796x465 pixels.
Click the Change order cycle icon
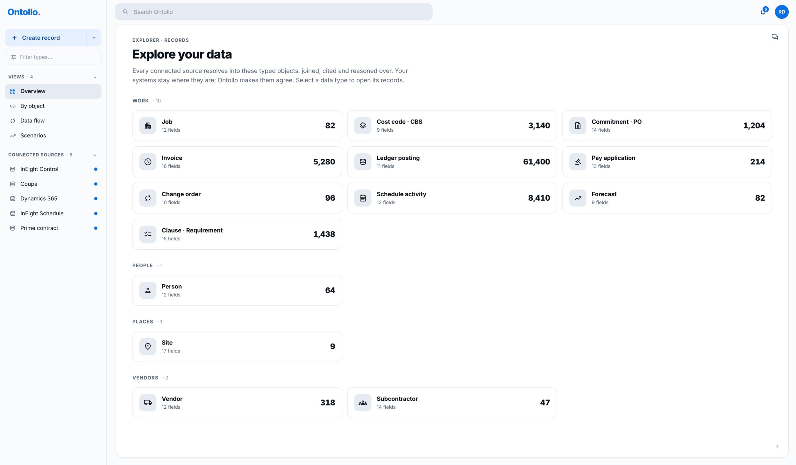click(x=148, y=198)
